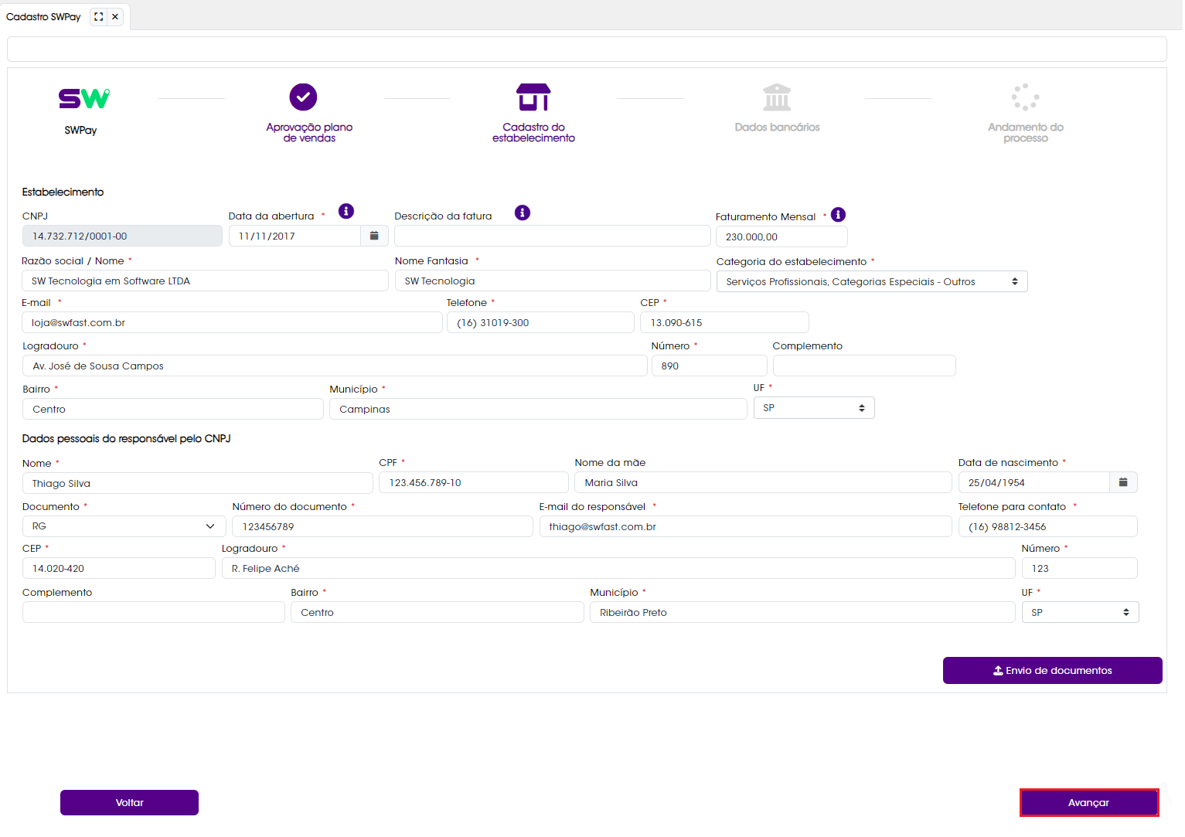
Task: Click the Aprovação plano de vendas checkmark icon
Action: (x=303, y=97)
